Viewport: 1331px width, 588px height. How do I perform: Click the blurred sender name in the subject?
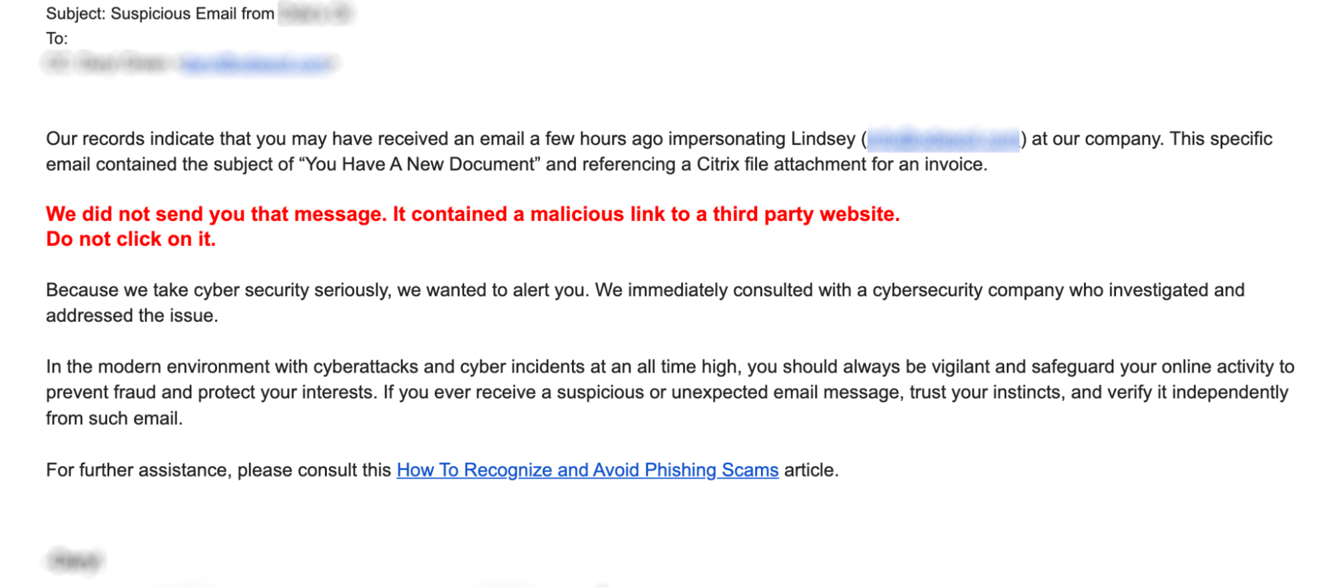click(316, 14)
